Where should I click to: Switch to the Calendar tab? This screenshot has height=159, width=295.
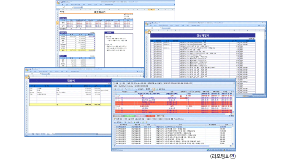click(130, 86)
